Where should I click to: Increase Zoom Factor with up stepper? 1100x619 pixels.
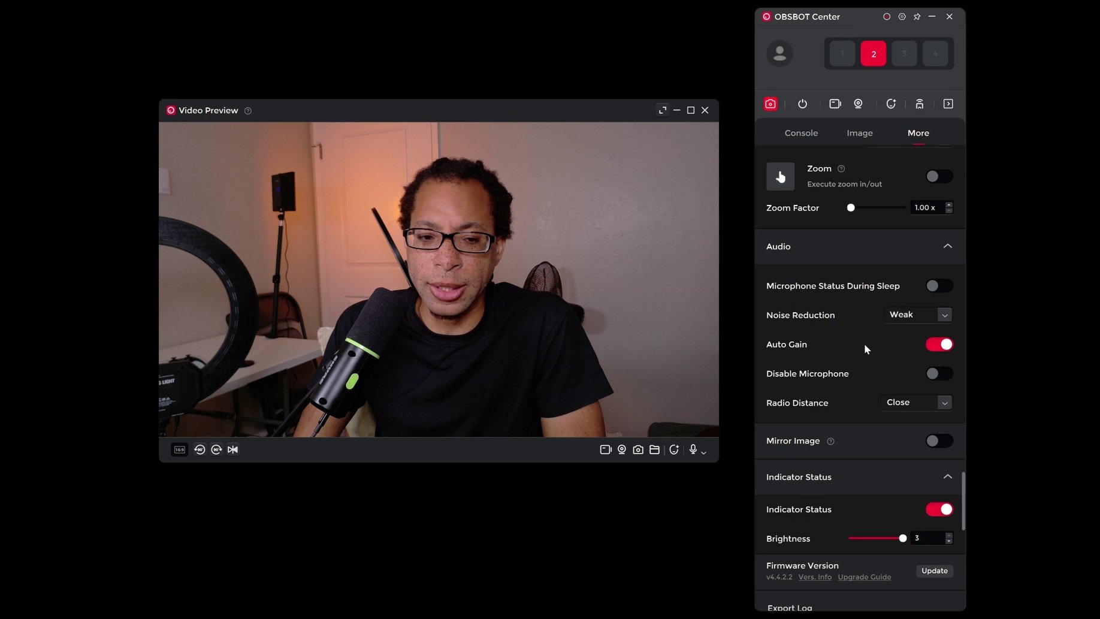(948, 205)
